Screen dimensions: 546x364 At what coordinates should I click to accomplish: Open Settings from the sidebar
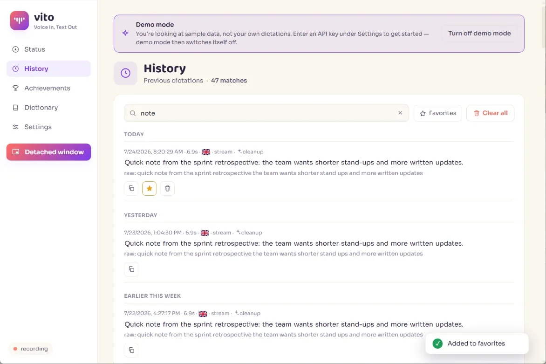pos(49,127)
